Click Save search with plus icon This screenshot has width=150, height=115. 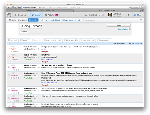coord(89,20)
